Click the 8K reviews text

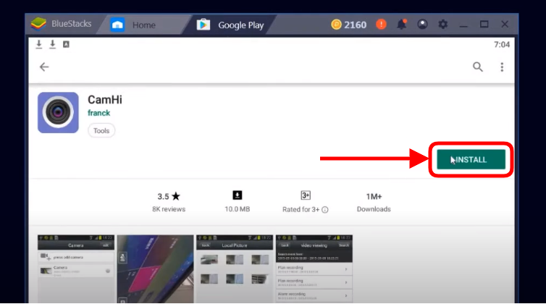point(169,209)
